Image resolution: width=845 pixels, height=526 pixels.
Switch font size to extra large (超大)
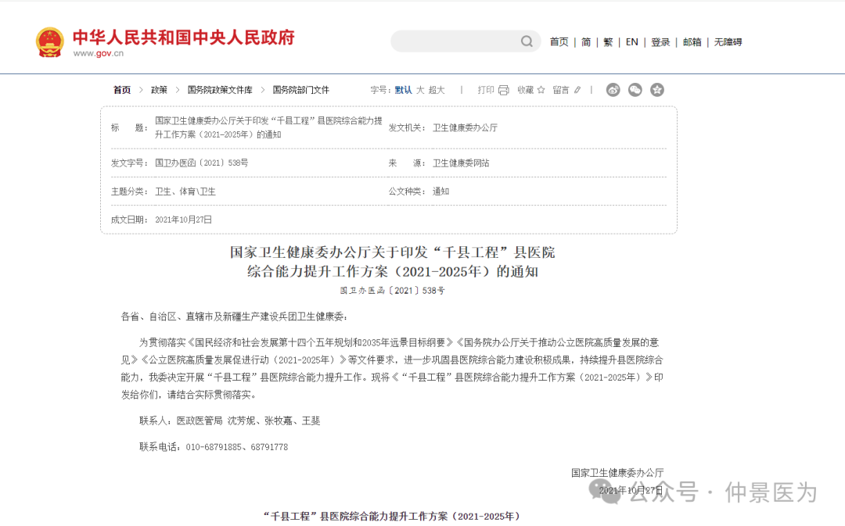[x=437, y=90]
